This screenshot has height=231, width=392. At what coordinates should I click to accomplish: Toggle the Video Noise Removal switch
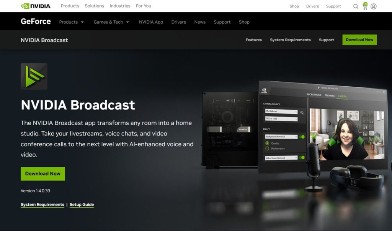302,157
